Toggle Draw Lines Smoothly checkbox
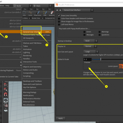Viewport: 123px width, 123px height. click(59, 16)
